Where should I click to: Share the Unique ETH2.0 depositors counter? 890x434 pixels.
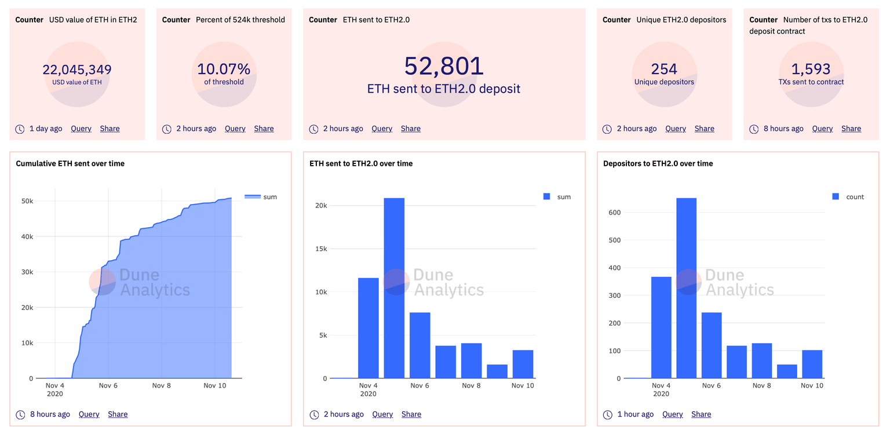click(704, 128)
